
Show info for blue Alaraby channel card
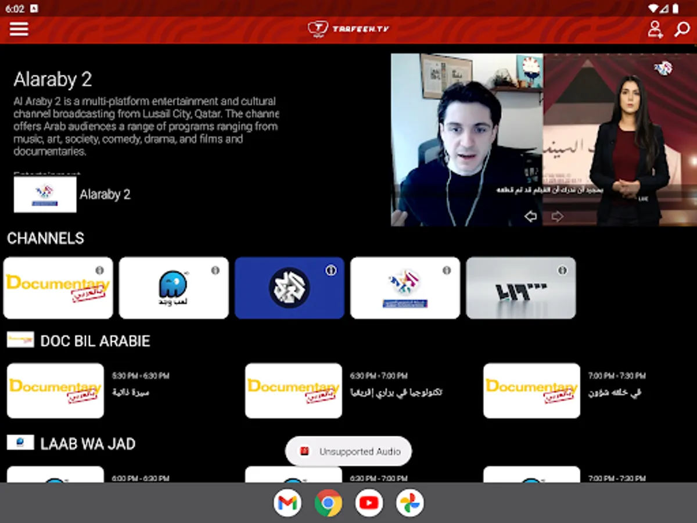pyautogui.click(x=330, y=270)
